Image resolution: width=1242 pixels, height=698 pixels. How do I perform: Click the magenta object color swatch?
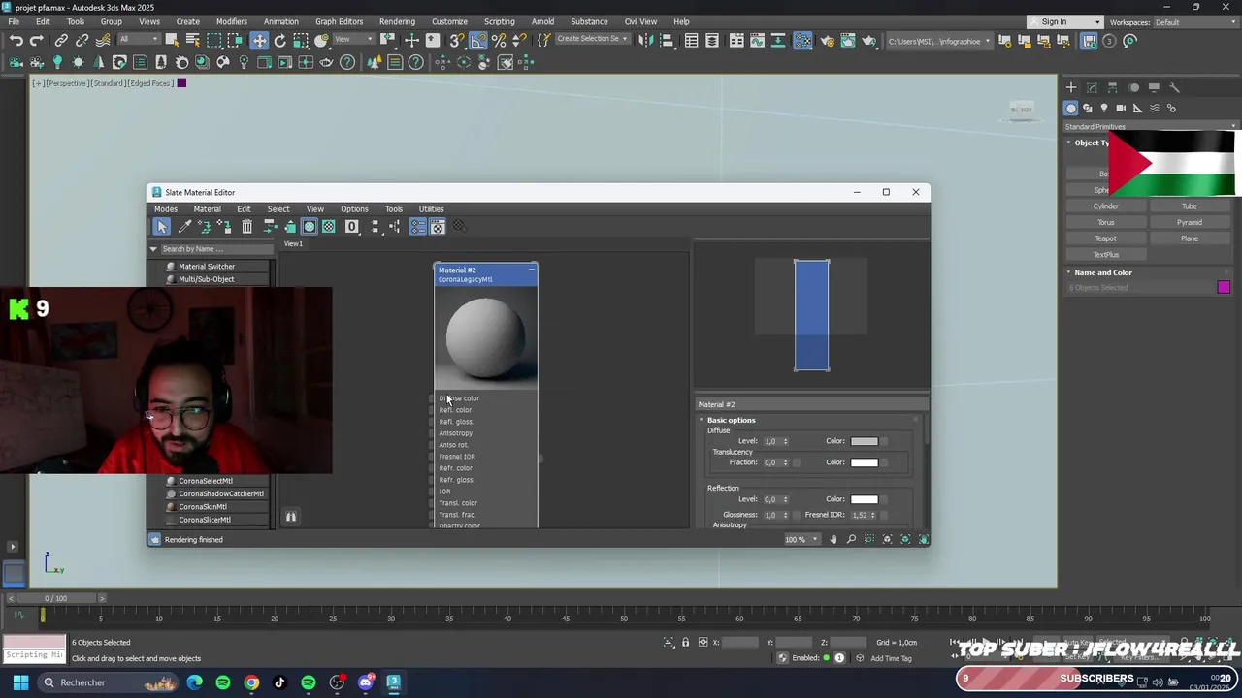pos(1224,287)
